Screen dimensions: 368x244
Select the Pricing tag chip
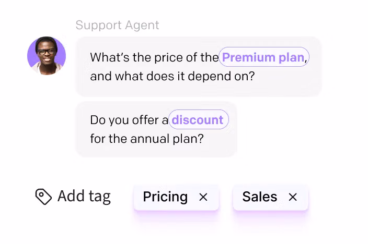pos(165,197)
